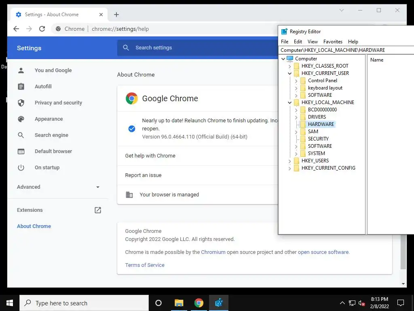This screenshot has width=414, height=311.
Task: Click the Autofill clipboard icon
Action: point(21,87)
